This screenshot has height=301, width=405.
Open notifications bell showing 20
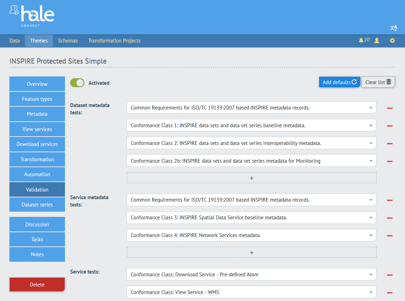pyautogui.click(x=364, y=40)
